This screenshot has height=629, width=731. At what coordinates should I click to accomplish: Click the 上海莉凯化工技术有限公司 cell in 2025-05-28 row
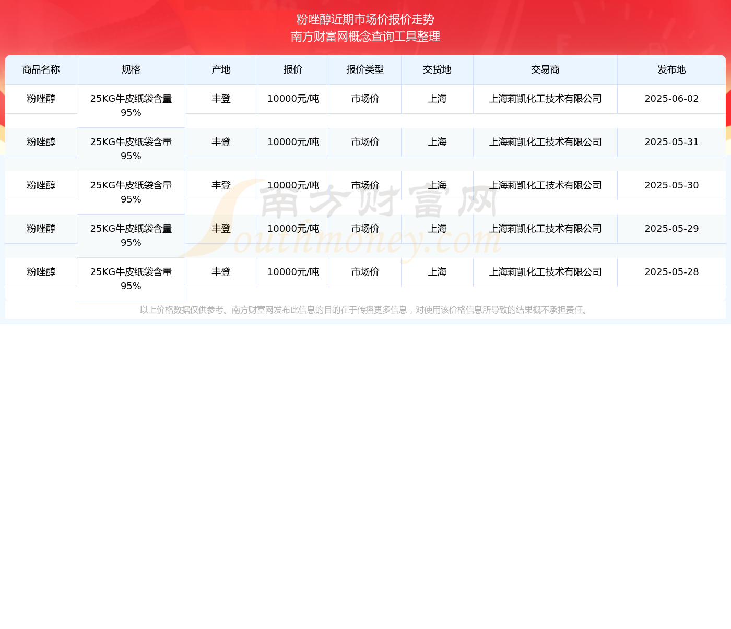(x=546, y=272)
